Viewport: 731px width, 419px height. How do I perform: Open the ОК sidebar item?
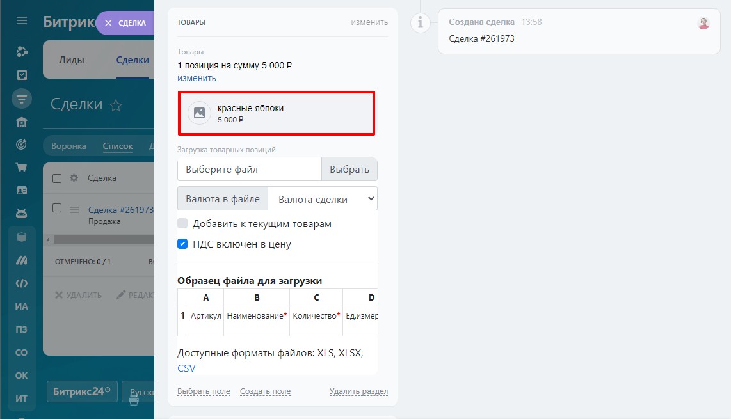(x=22, y=376)
